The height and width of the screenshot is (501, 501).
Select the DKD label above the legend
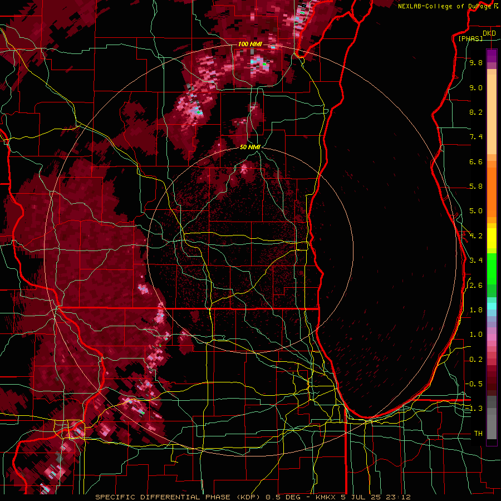coord(489,33)
